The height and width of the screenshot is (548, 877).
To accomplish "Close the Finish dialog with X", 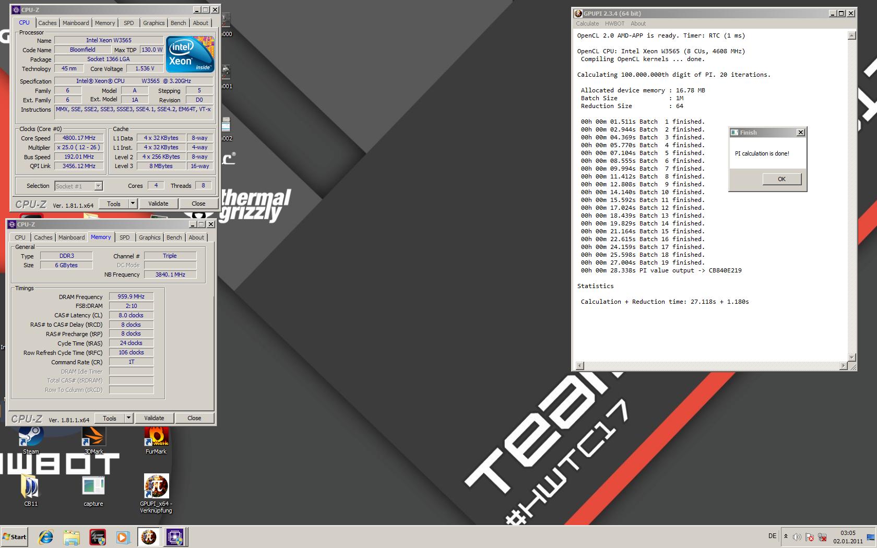I will point(801,133).
